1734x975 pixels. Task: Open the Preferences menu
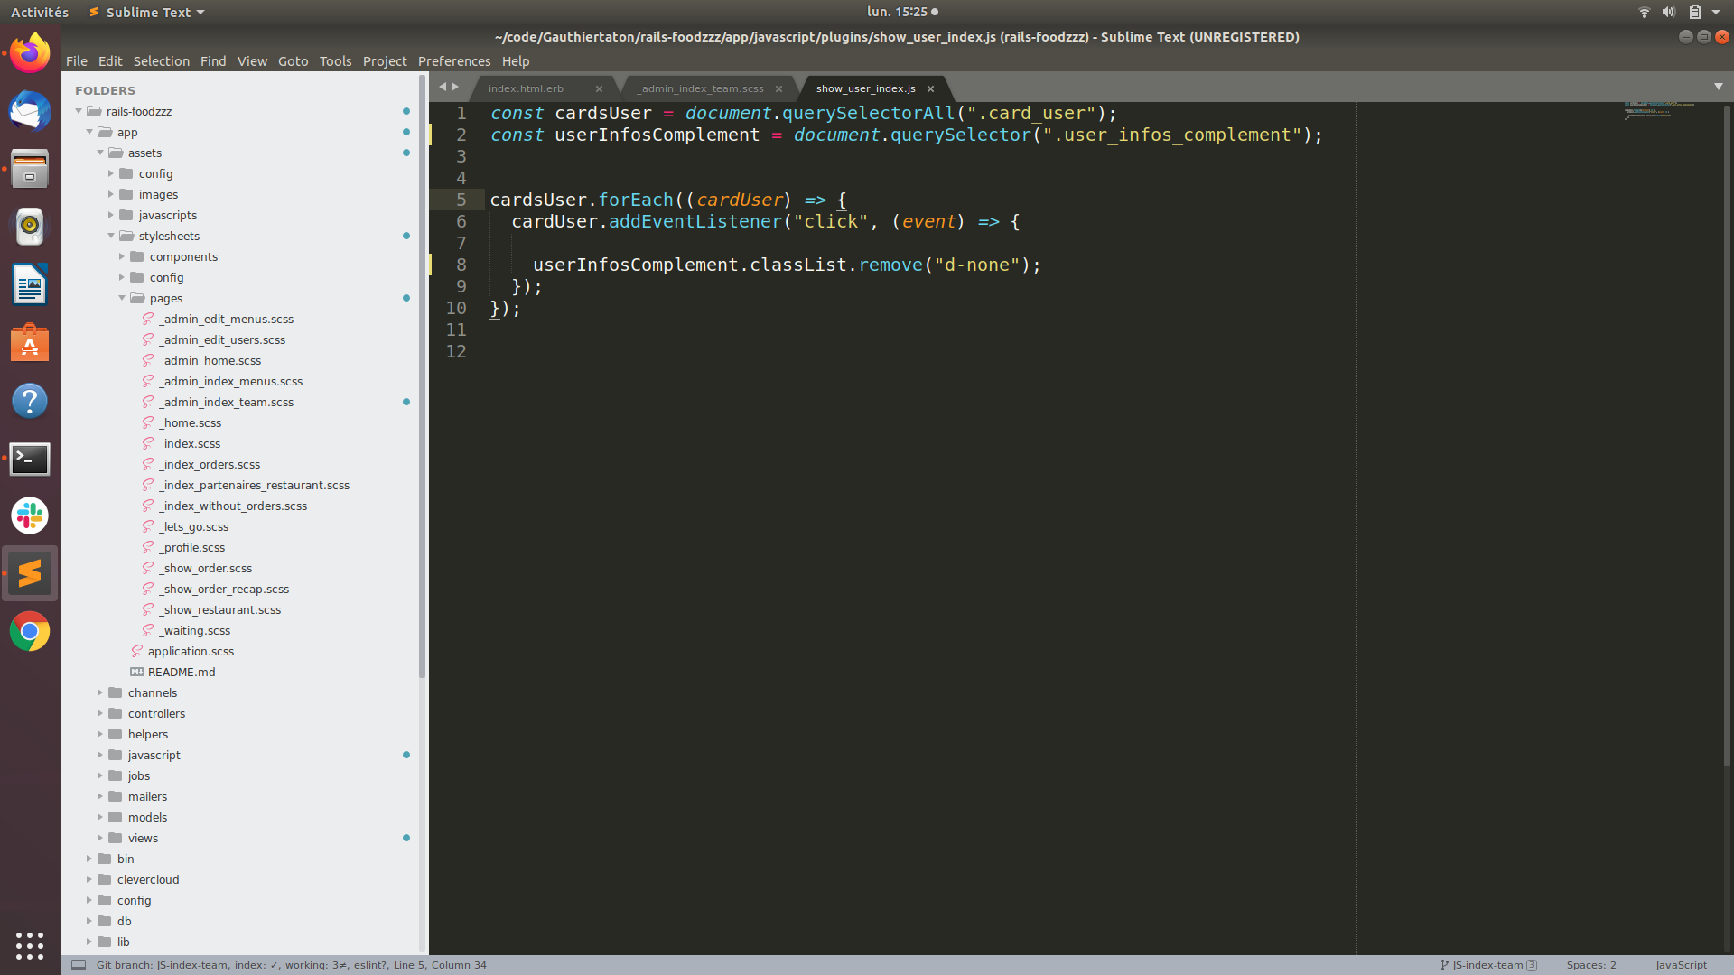coord(454,61)
